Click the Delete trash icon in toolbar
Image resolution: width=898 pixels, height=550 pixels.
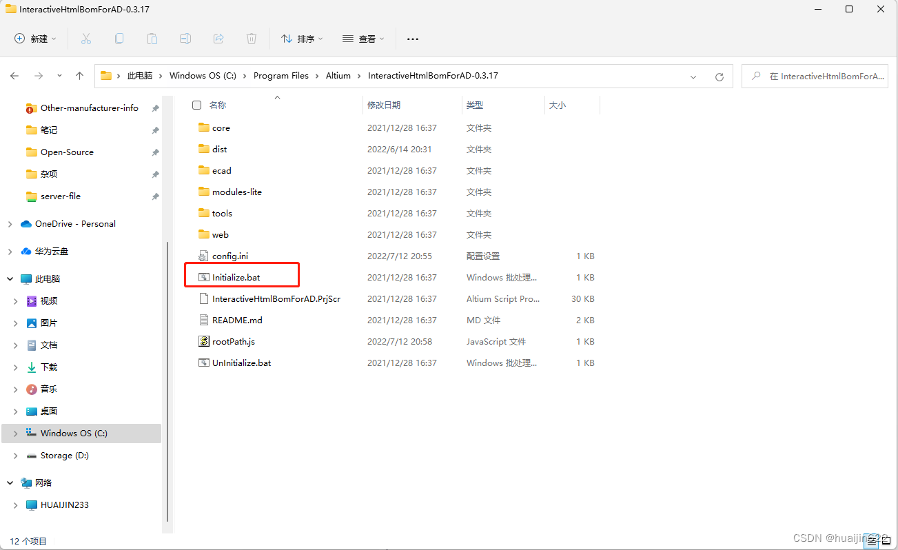pyautogui.click(x=252, y=39)
